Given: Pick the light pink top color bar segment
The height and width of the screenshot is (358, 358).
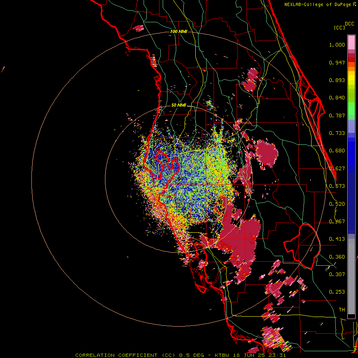Looking at the screenshot, I should tap(351, 42).
